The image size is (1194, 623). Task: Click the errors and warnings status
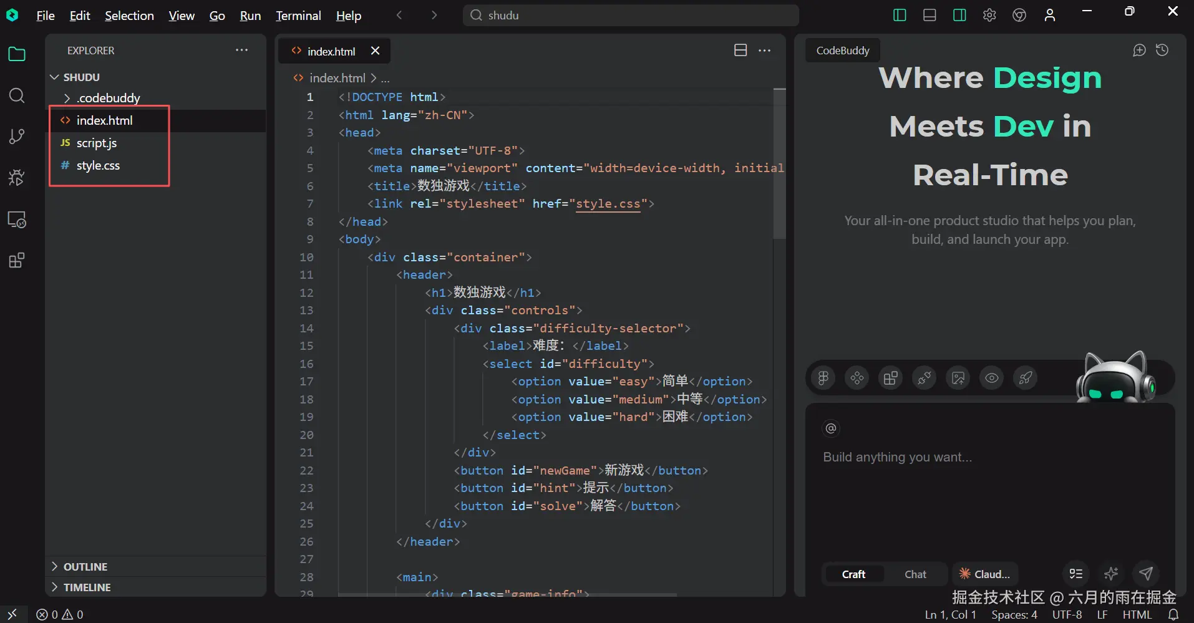point(59,615)
